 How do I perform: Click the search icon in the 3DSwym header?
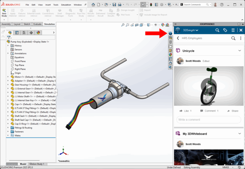point(217,30)
